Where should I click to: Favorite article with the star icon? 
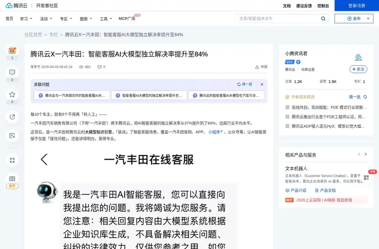[12, 94]
